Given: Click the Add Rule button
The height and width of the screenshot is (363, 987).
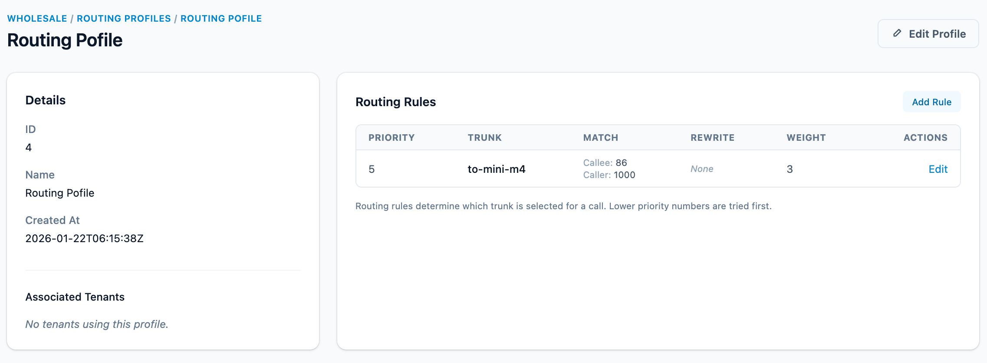Looking at the screenshot, I should (931, 102).
